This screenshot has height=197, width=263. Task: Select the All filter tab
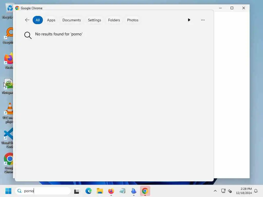pyautogui.click(x=38, y=20)
